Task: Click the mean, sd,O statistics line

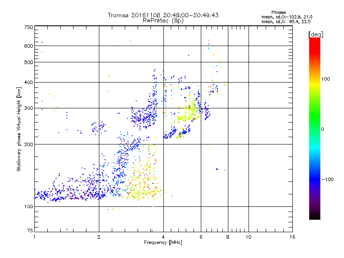Action: [286, 17]
